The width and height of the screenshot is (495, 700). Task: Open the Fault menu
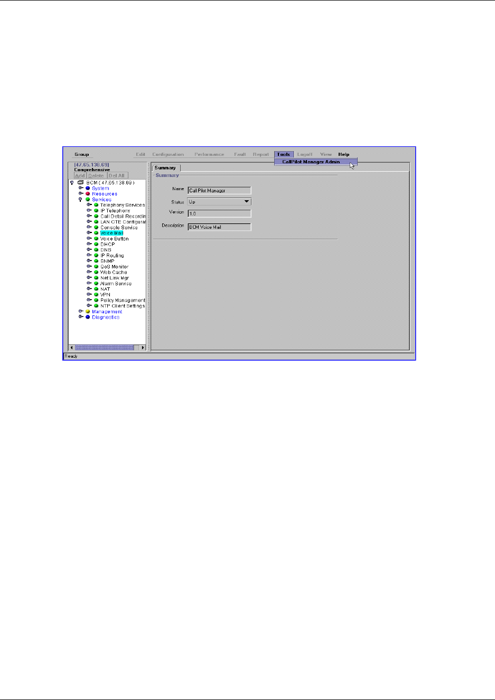240,155
